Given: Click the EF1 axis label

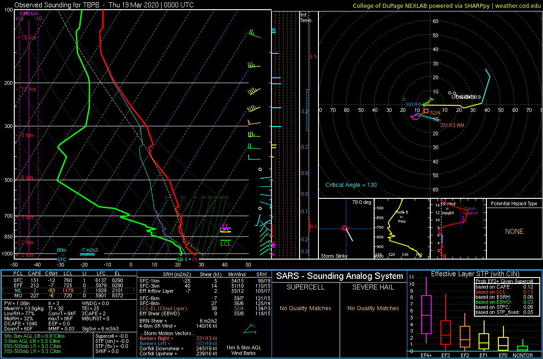Looking at the screenshot, I should pos(484,355).
